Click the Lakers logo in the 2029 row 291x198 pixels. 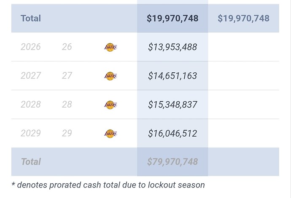pos(110,134)
